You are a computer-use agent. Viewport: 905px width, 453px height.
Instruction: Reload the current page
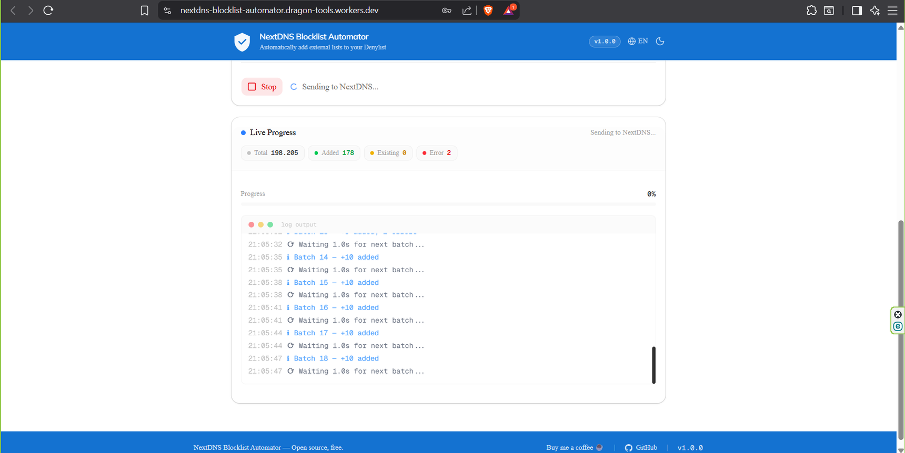click(48, 11)
